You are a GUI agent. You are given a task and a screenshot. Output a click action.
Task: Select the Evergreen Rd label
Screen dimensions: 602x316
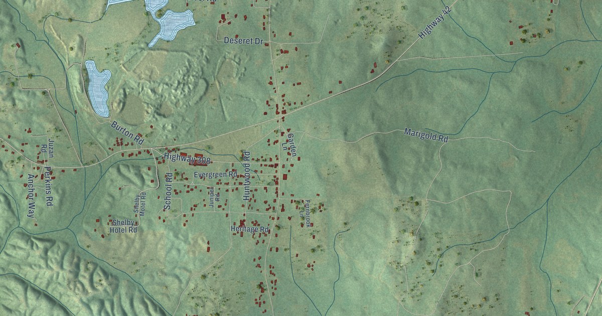click(215, 175)
